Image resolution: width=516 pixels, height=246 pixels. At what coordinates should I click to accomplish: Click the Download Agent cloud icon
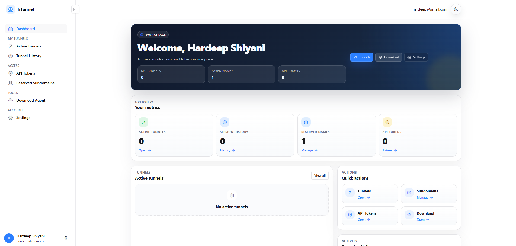pyautogui.click(x=10, y=100)
